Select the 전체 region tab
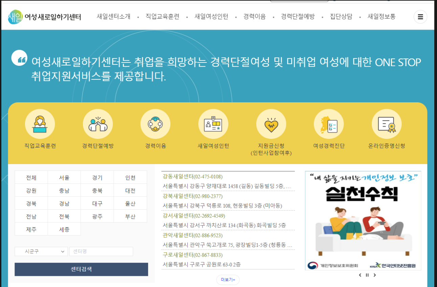The height and width of the screenshot is (287, 437). click(x=31, y=177)
